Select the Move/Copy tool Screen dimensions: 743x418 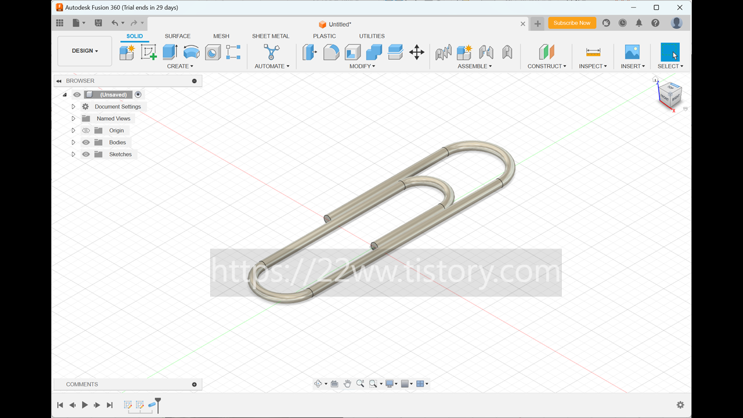coord(417,52)
